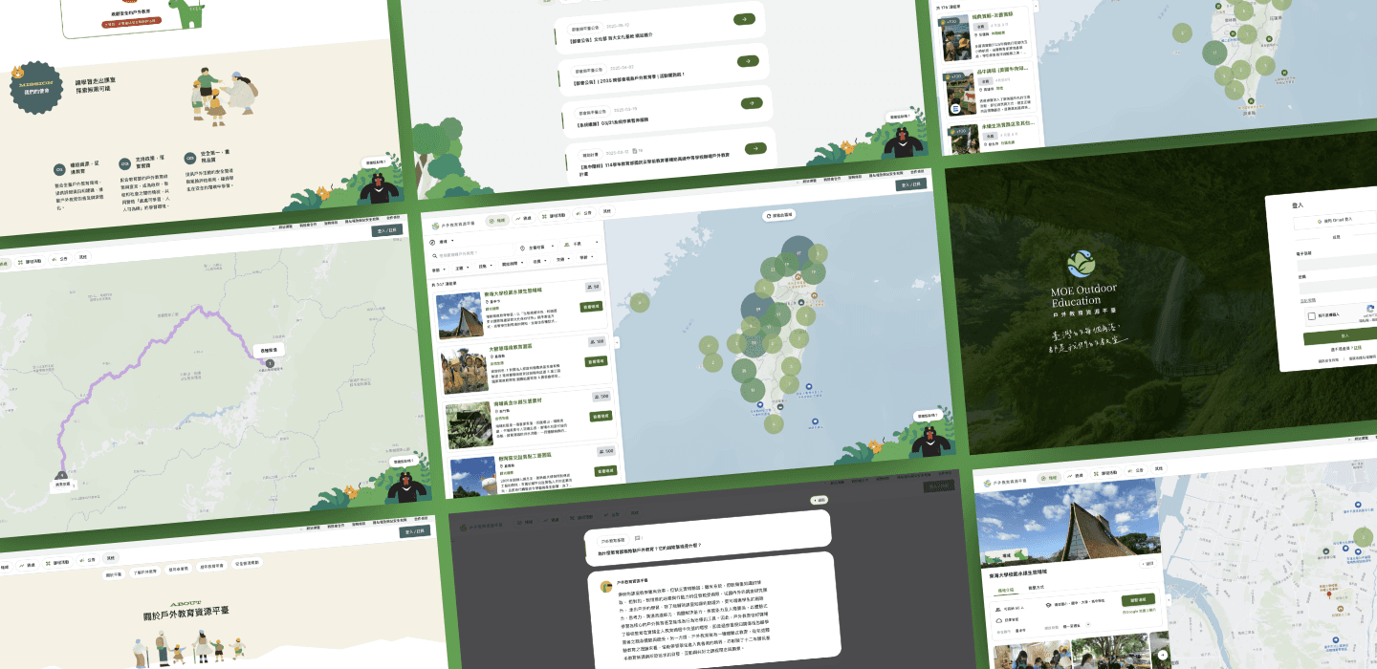
Task: Click arrow button of first announcement row
Action: (x=744, y=20)
